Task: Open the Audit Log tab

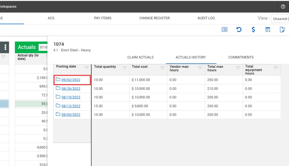Action: coord(206,18)
